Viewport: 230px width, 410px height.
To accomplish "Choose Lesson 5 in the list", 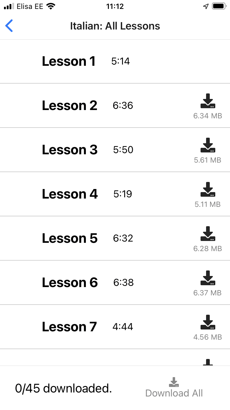I will click(70, 239).
